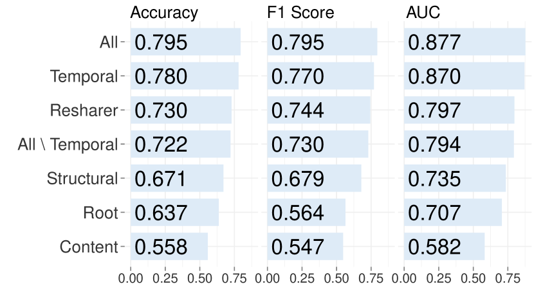Select the Temporal row label
The height and width of the screenshot is (300, 534).
click(84, 76)
